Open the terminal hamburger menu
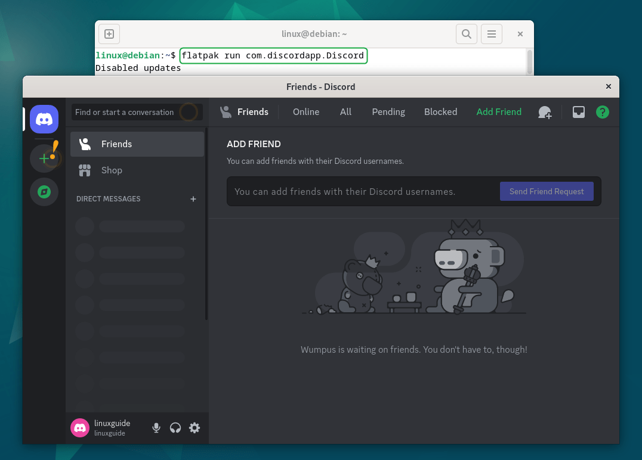 (x=491, y=34)
